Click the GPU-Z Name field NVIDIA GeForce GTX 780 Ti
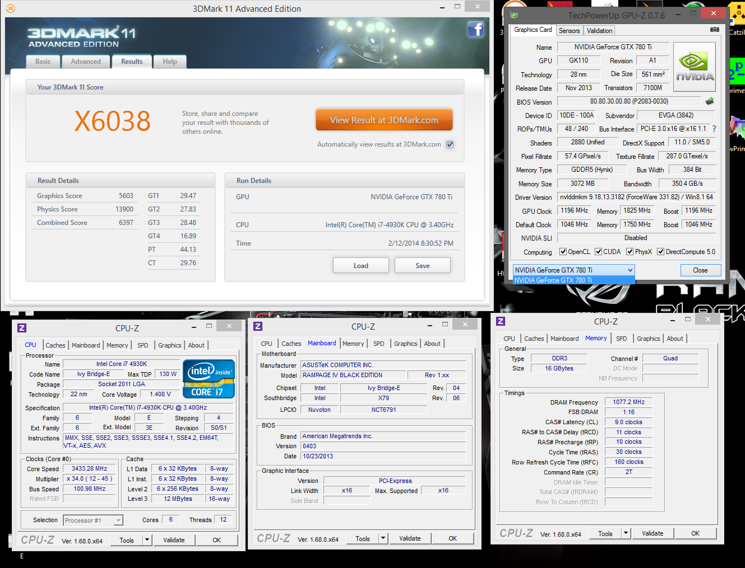Screen dimensions: 745x568 click(x=613, y=47)
